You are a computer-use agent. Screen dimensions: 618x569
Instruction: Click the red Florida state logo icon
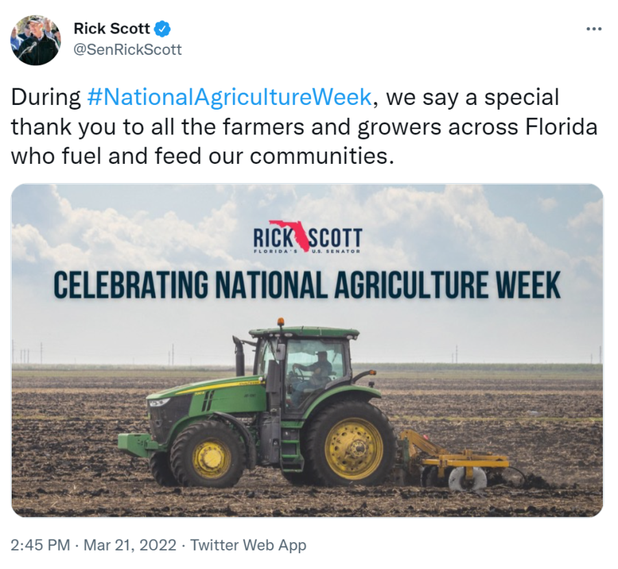(295, 234)
